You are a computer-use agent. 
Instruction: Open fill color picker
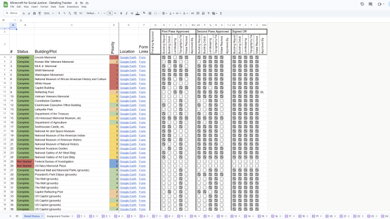144,13
